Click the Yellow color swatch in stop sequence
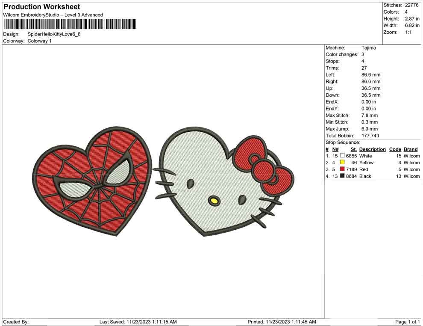The height and width of the screenshot is (326, 423). coord(342,162)
